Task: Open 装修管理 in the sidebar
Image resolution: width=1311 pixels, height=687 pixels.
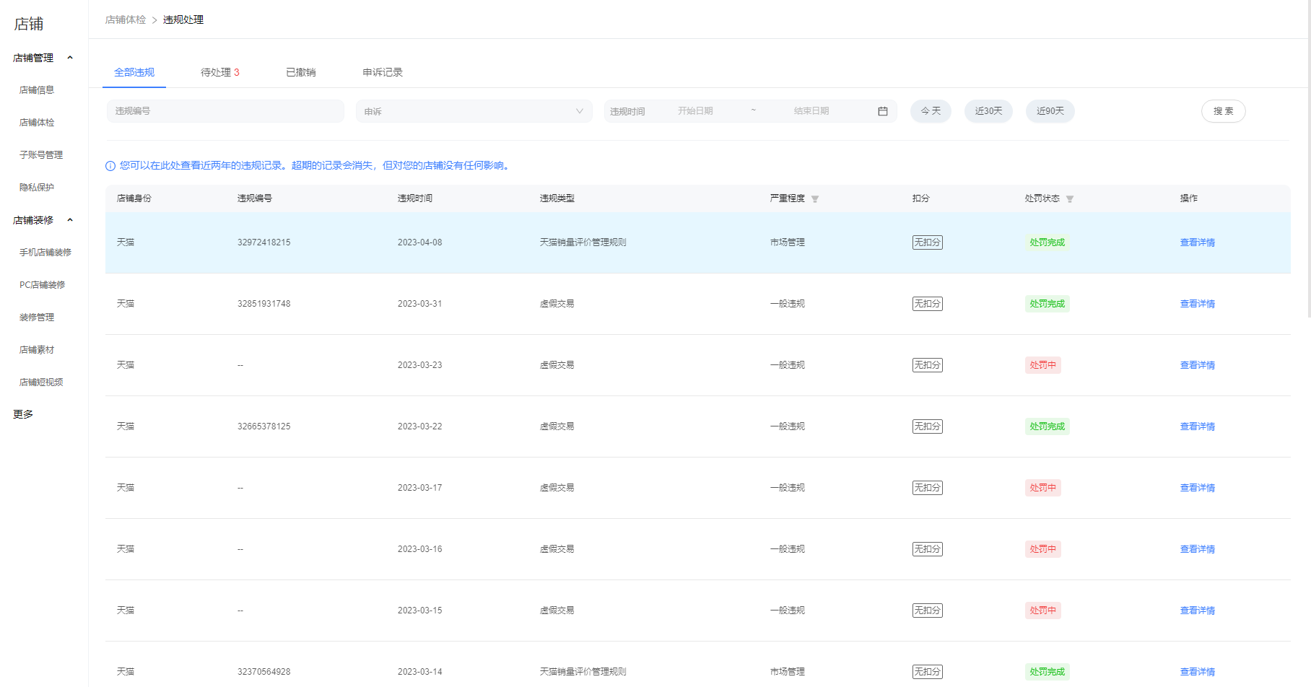Action: click(x=37, y=318)
